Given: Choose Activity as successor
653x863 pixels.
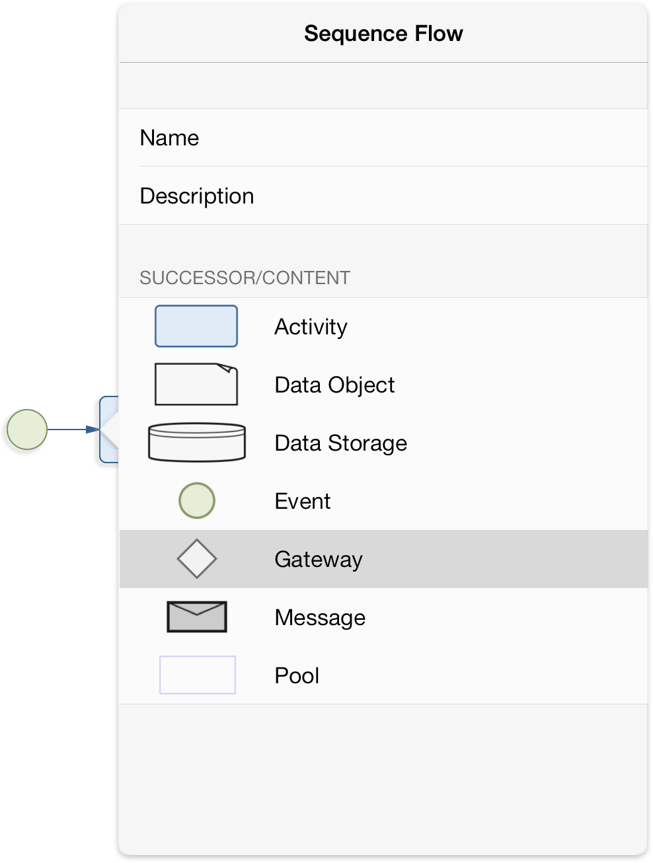Looking at the screenshot, I should (311, 327).
